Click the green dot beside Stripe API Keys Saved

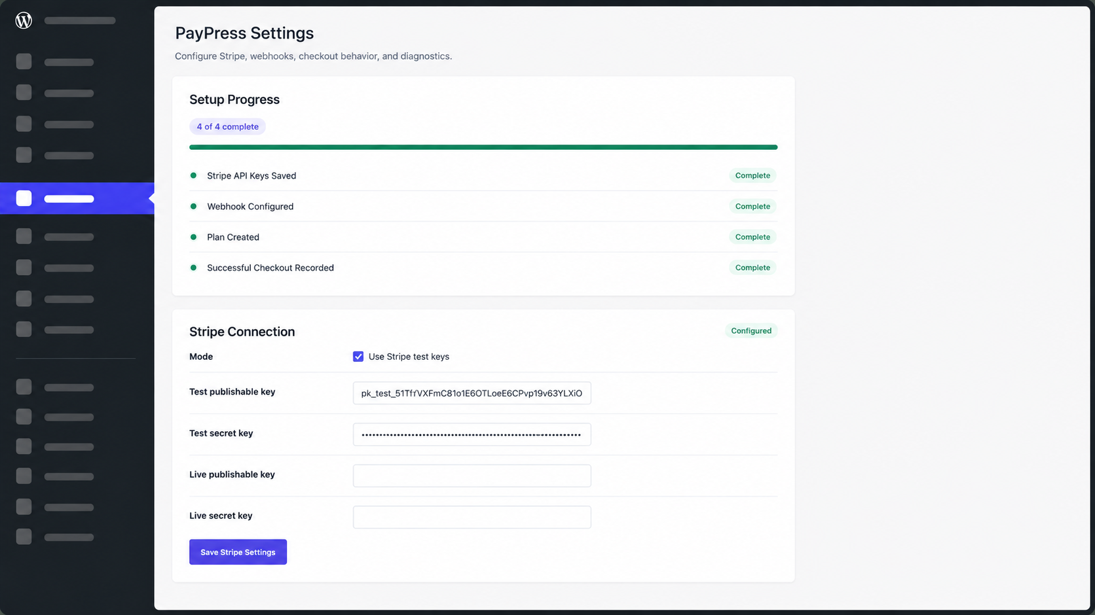193,175
